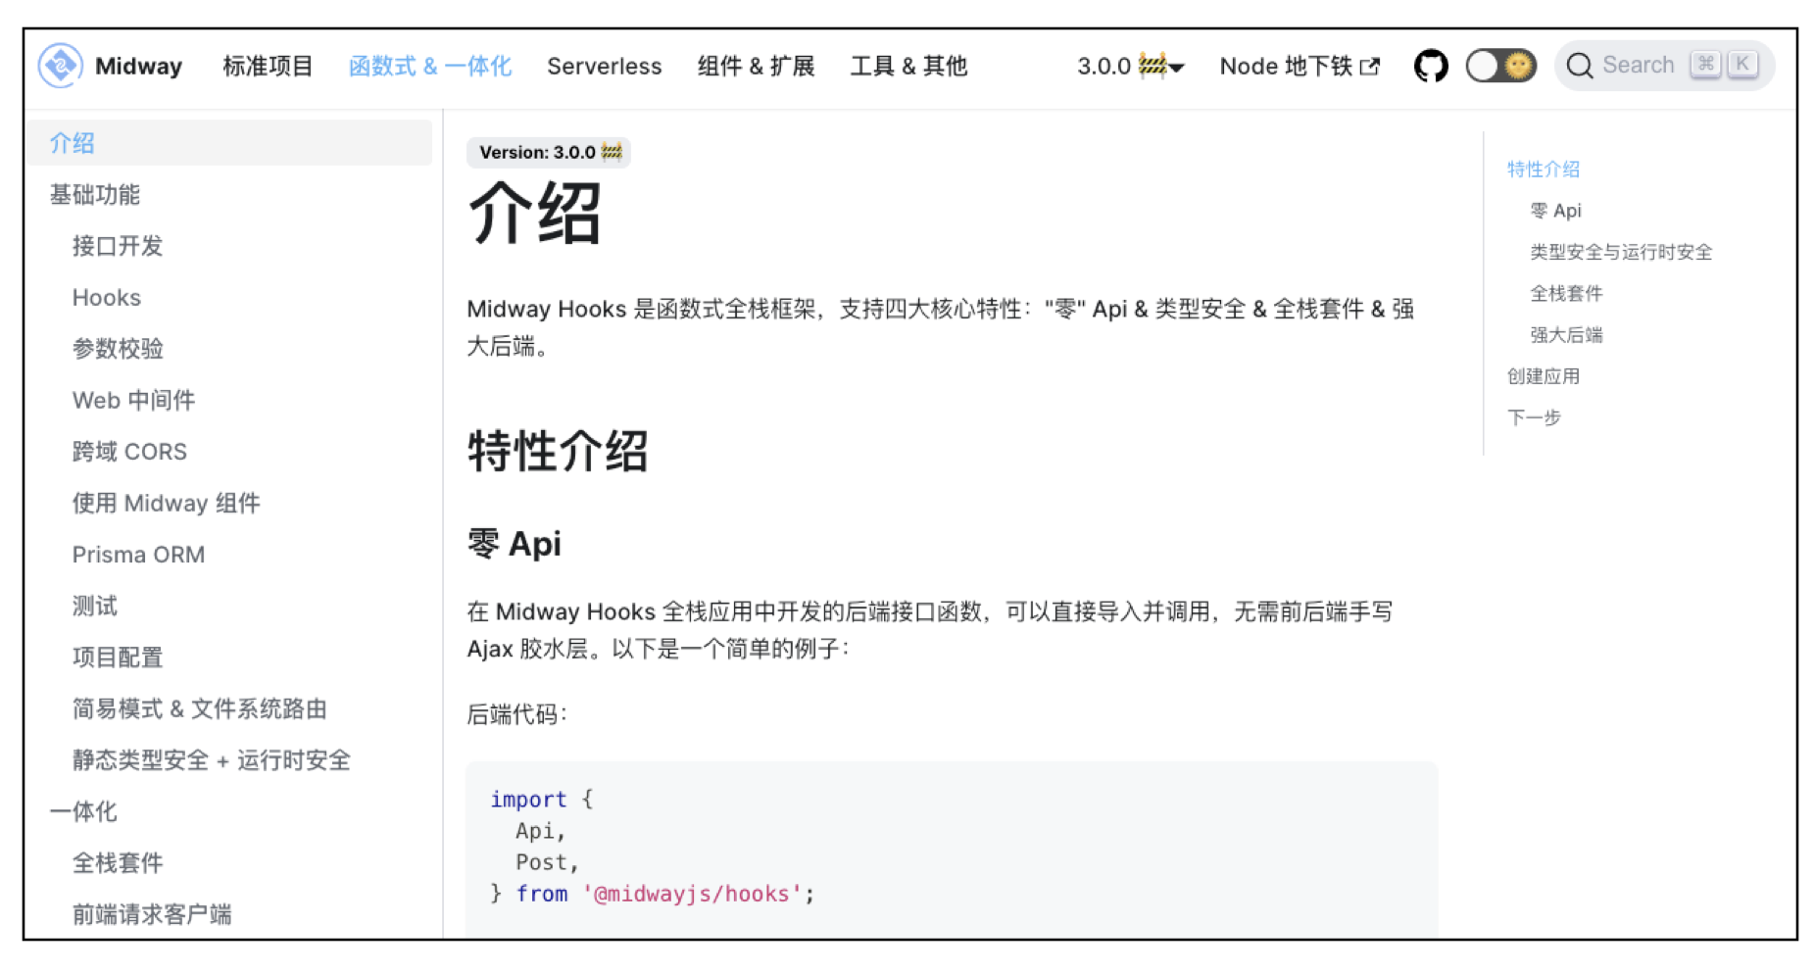Click the Search input field
This screenshot has width=1814, height=974.
pos(1639,66)
